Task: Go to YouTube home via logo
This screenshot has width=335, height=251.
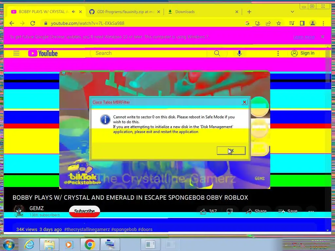Action: click(43, 53)
